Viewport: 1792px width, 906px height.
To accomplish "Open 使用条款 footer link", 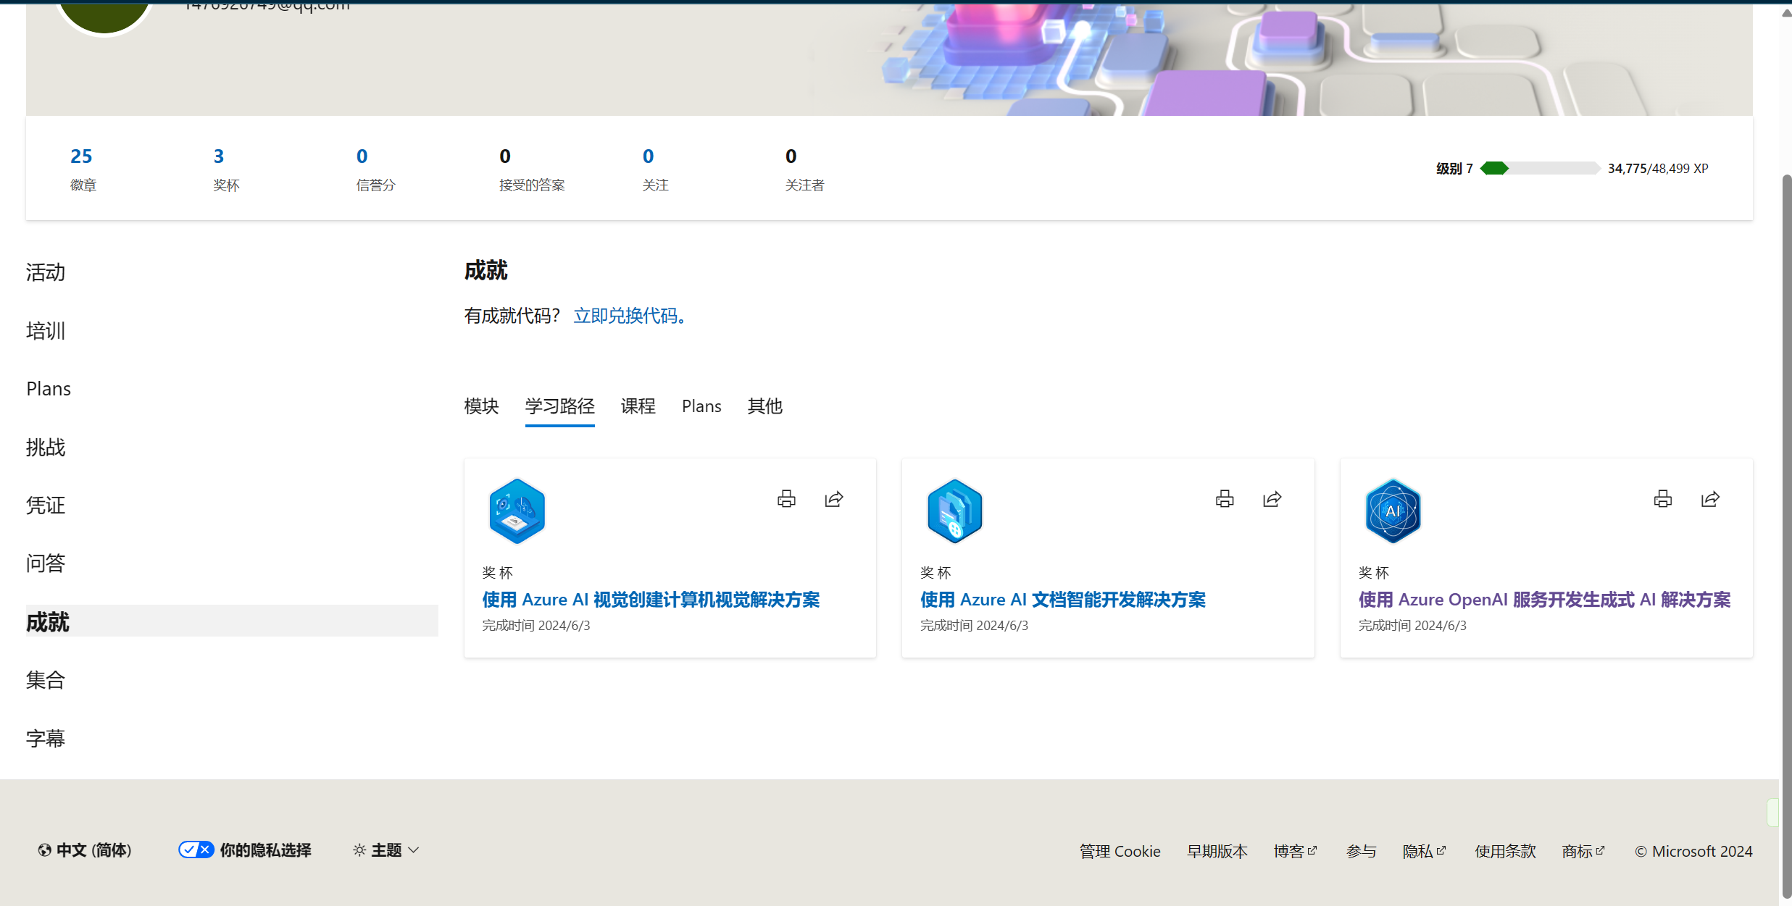I will coord(1505,852).
